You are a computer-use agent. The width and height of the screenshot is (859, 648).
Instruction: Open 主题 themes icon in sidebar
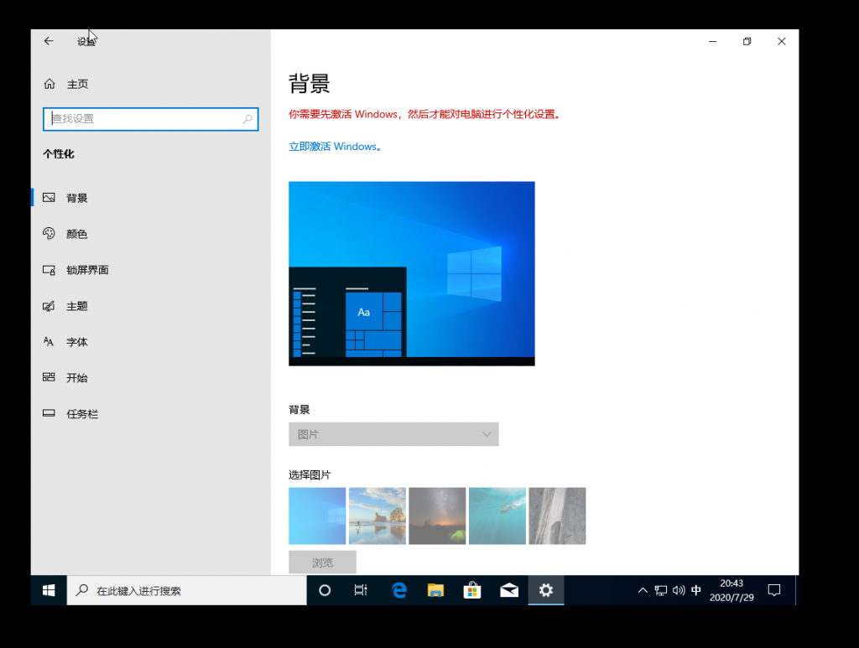(x=49, y=306)
